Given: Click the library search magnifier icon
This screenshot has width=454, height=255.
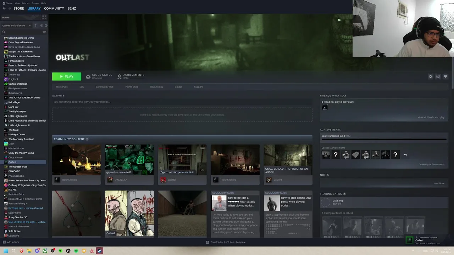Looking at the screenshot, I should click(4, 32).
